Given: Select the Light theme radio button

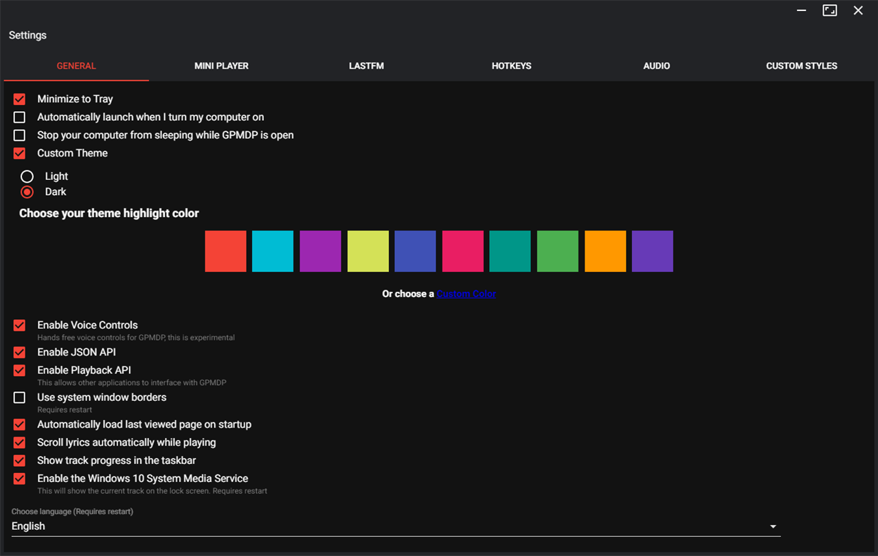Looking at the screenshot, I should coord(27,176).
